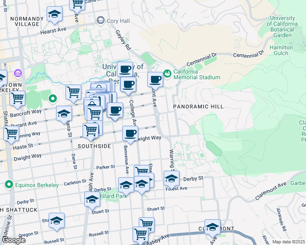The height and width of the screenshot is (245, 306).
Task: Click the green circle park pin near Bancroft Way
Action: pos(52,99)
